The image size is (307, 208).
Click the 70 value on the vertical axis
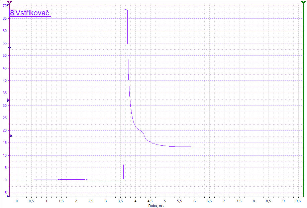(x=5, y=6)
